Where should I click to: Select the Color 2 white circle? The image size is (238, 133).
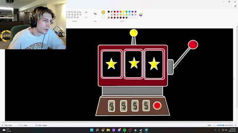point(103,17)
